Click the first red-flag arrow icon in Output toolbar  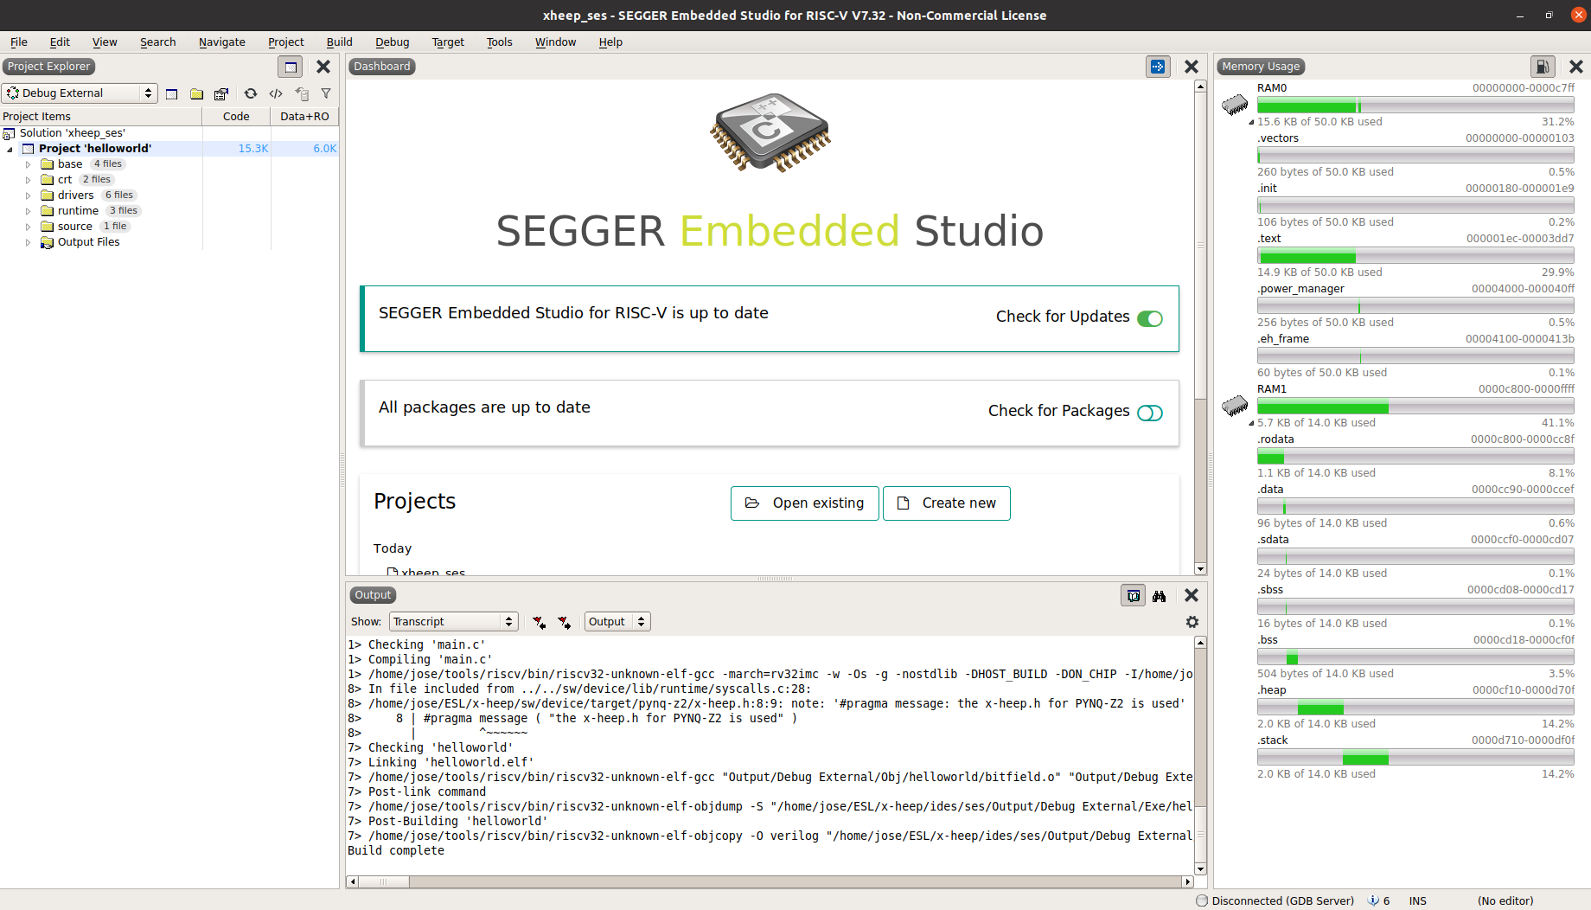click(540, 622)
